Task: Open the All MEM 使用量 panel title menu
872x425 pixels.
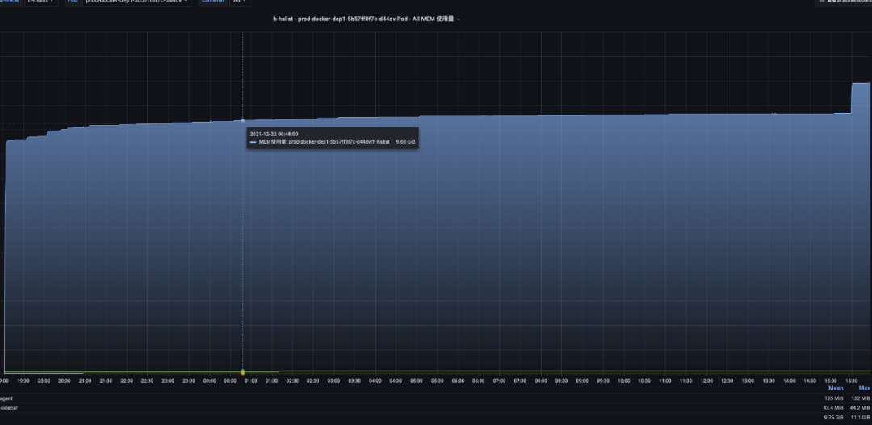Action: 366,19
